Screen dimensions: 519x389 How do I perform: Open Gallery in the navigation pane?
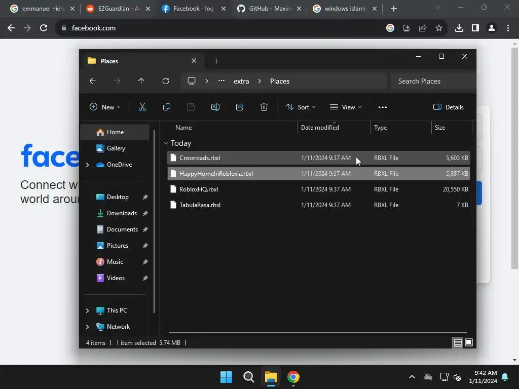point(115,148)
